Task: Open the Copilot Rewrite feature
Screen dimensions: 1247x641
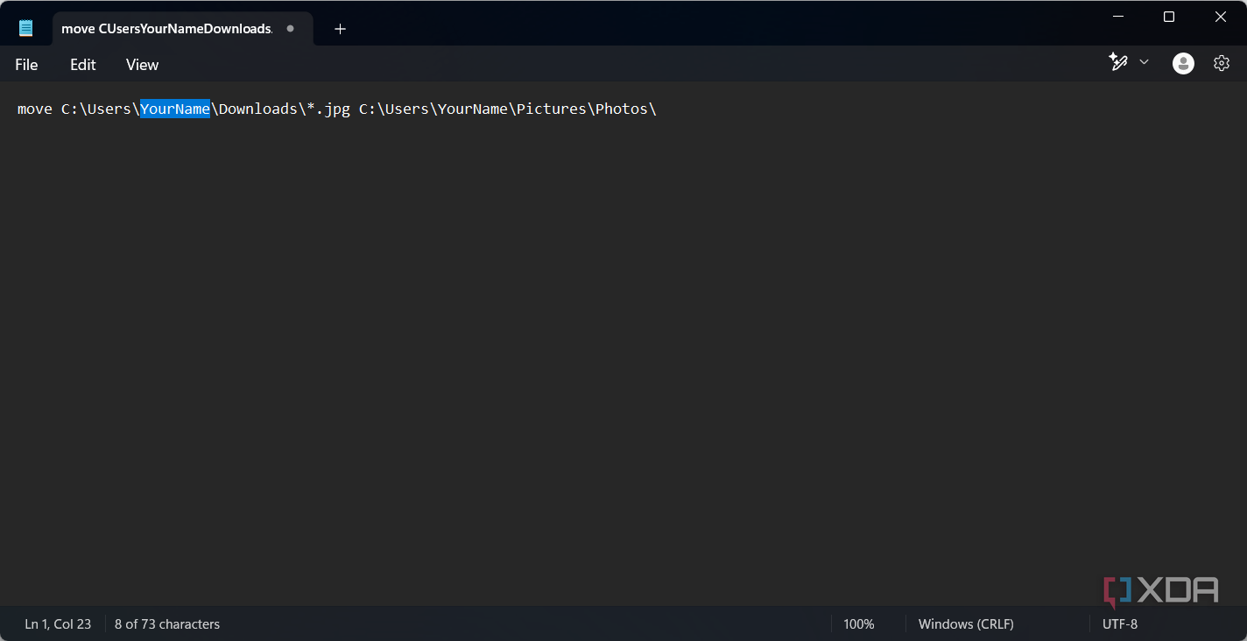Action: coord(1118,62)
